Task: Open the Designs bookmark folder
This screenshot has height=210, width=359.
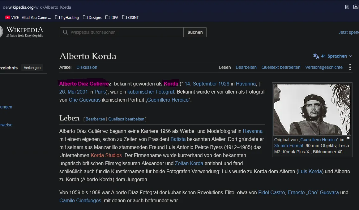Action: tap(92, 17)
